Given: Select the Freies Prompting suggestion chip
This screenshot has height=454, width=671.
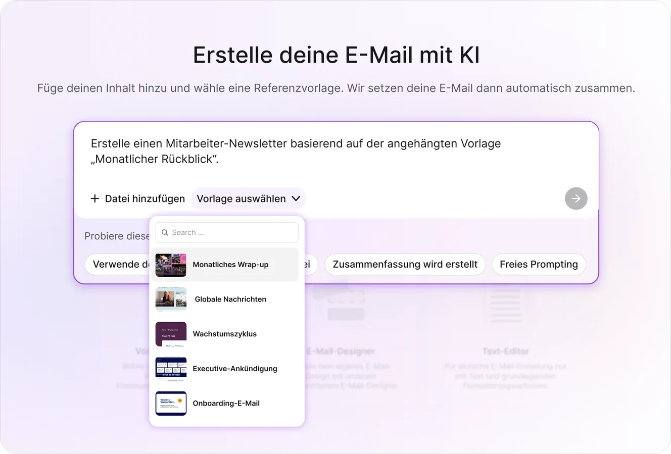Looking at the screenshot, I should (539, 264).
